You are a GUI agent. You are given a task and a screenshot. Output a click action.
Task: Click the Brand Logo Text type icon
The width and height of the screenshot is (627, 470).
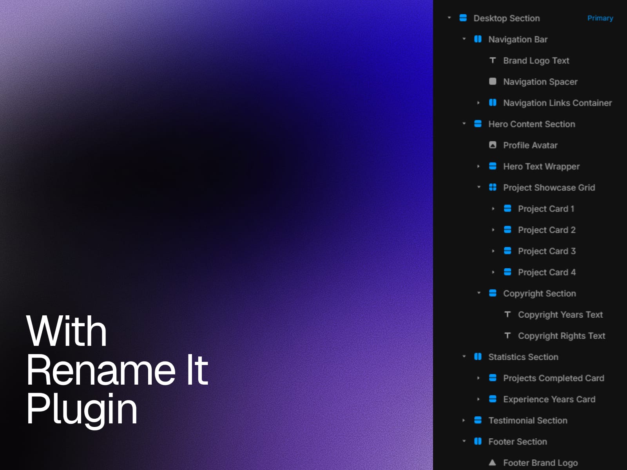(x=493, y=60)
